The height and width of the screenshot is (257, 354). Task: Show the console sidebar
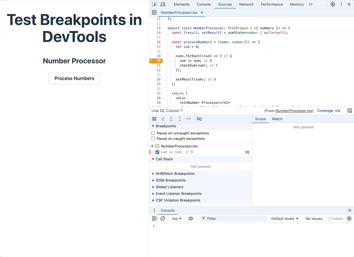[x=154, y=219]
